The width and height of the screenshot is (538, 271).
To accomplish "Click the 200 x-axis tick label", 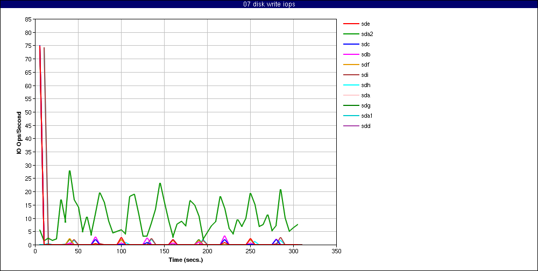I will 207,251.
